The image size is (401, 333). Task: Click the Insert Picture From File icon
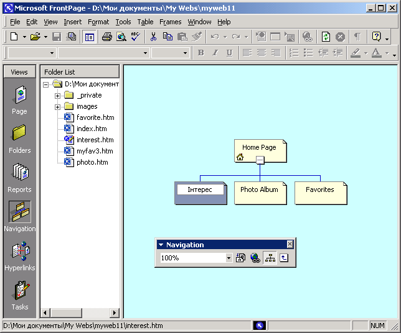pos(290,37)
